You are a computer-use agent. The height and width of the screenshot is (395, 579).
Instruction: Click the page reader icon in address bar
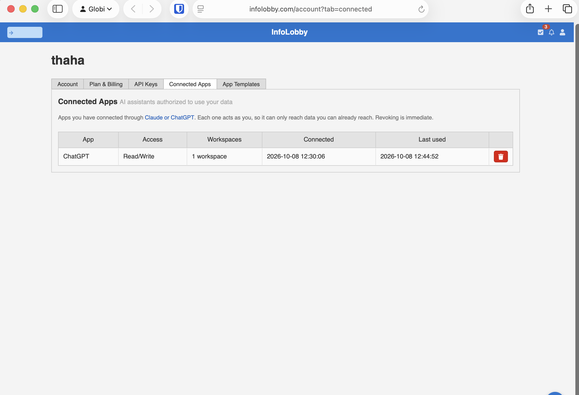coord(200,9)
